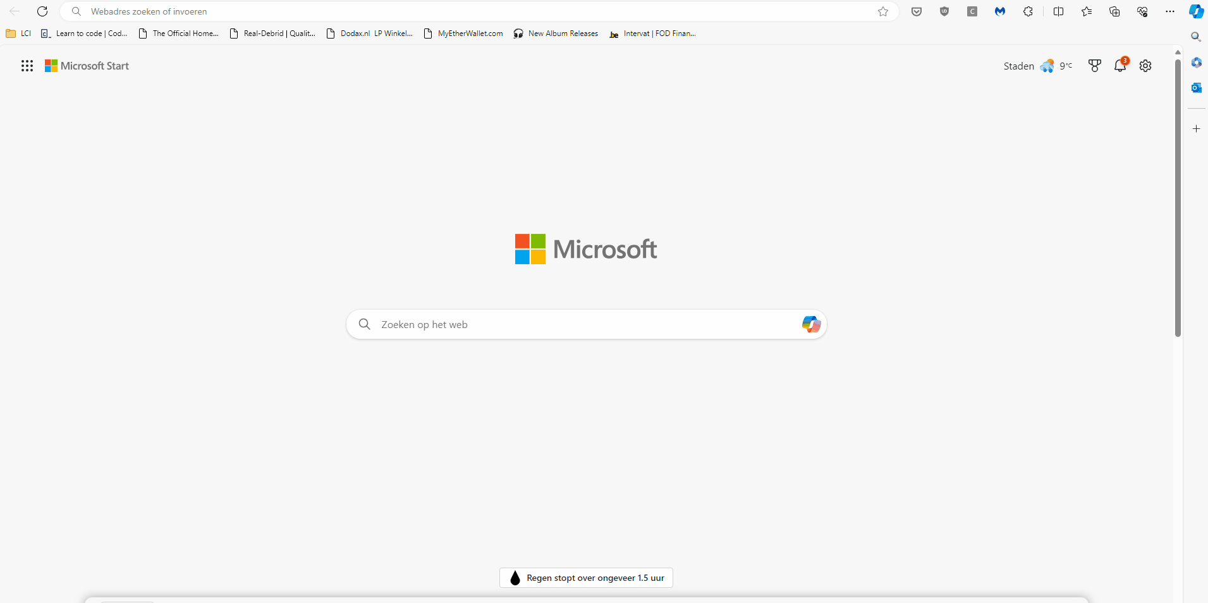This screenshot has height=603, width=1208.
Task: Open the Favorites list icon
Action: 1086,11
